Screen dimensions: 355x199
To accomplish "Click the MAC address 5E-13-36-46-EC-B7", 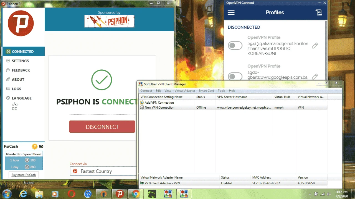I will click(x=266, y=183).
